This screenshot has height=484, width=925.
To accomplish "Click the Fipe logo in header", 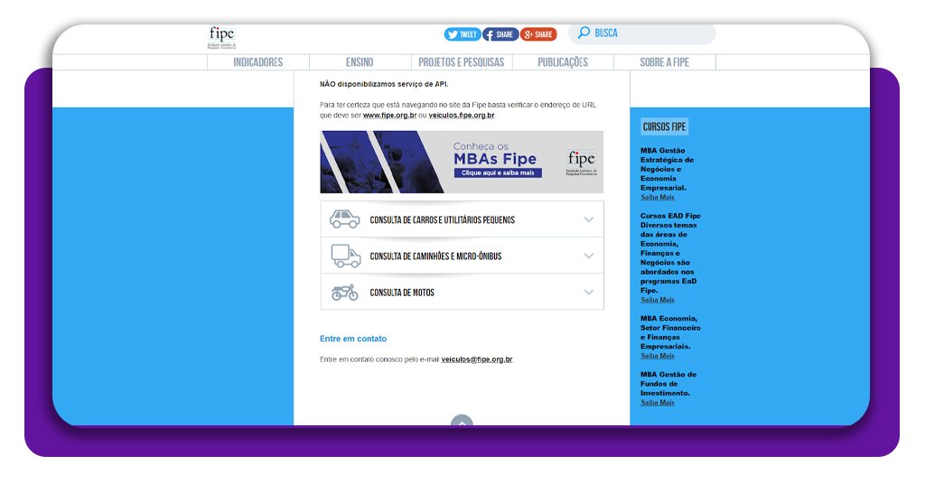I will (221, 37).
